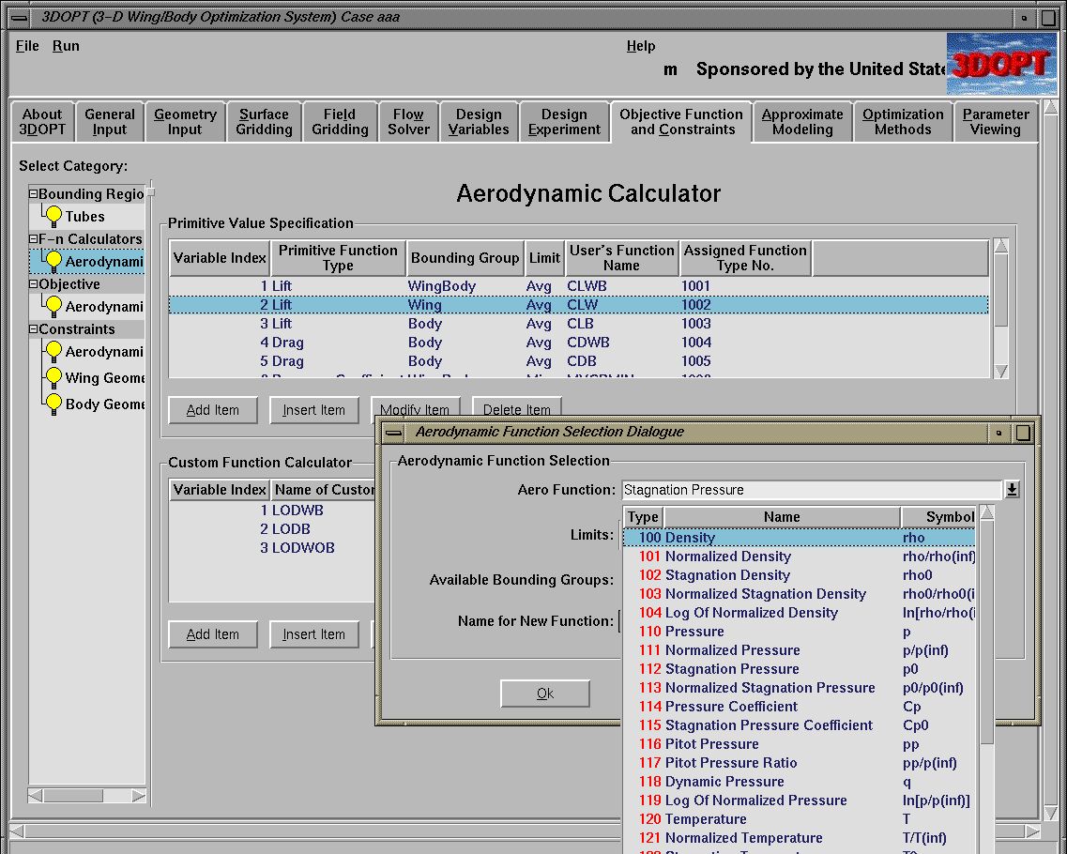1067x854 pixels.
Task: Click lightbulb icon beside Body Geometry
Action: [53, 404]
